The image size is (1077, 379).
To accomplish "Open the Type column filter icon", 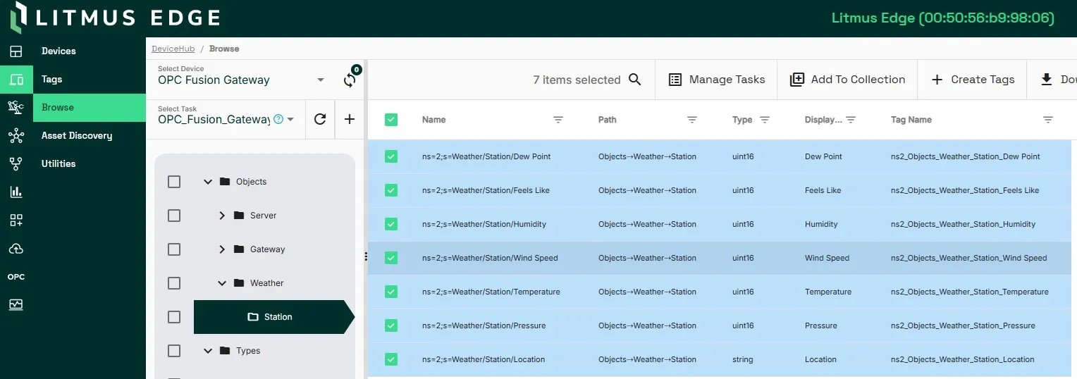I will pos(765,120).
